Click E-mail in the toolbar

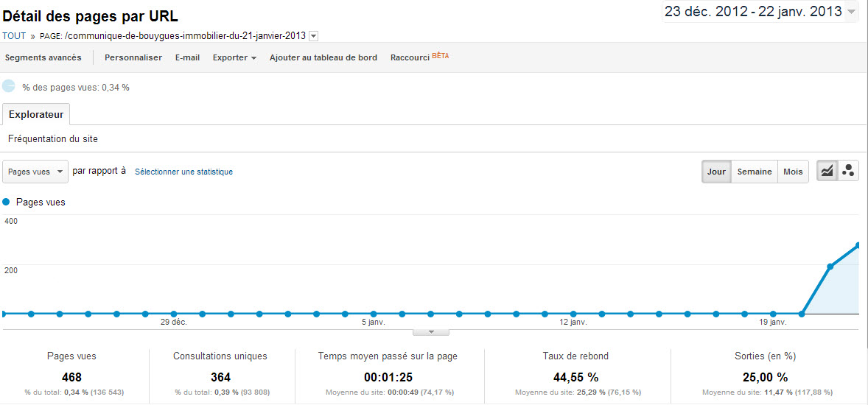tap(187, 57)
